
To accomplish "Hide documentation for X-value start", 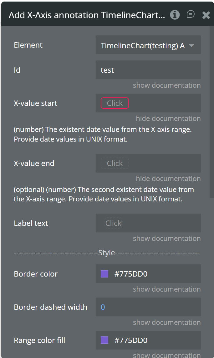I will pos(168,118).
